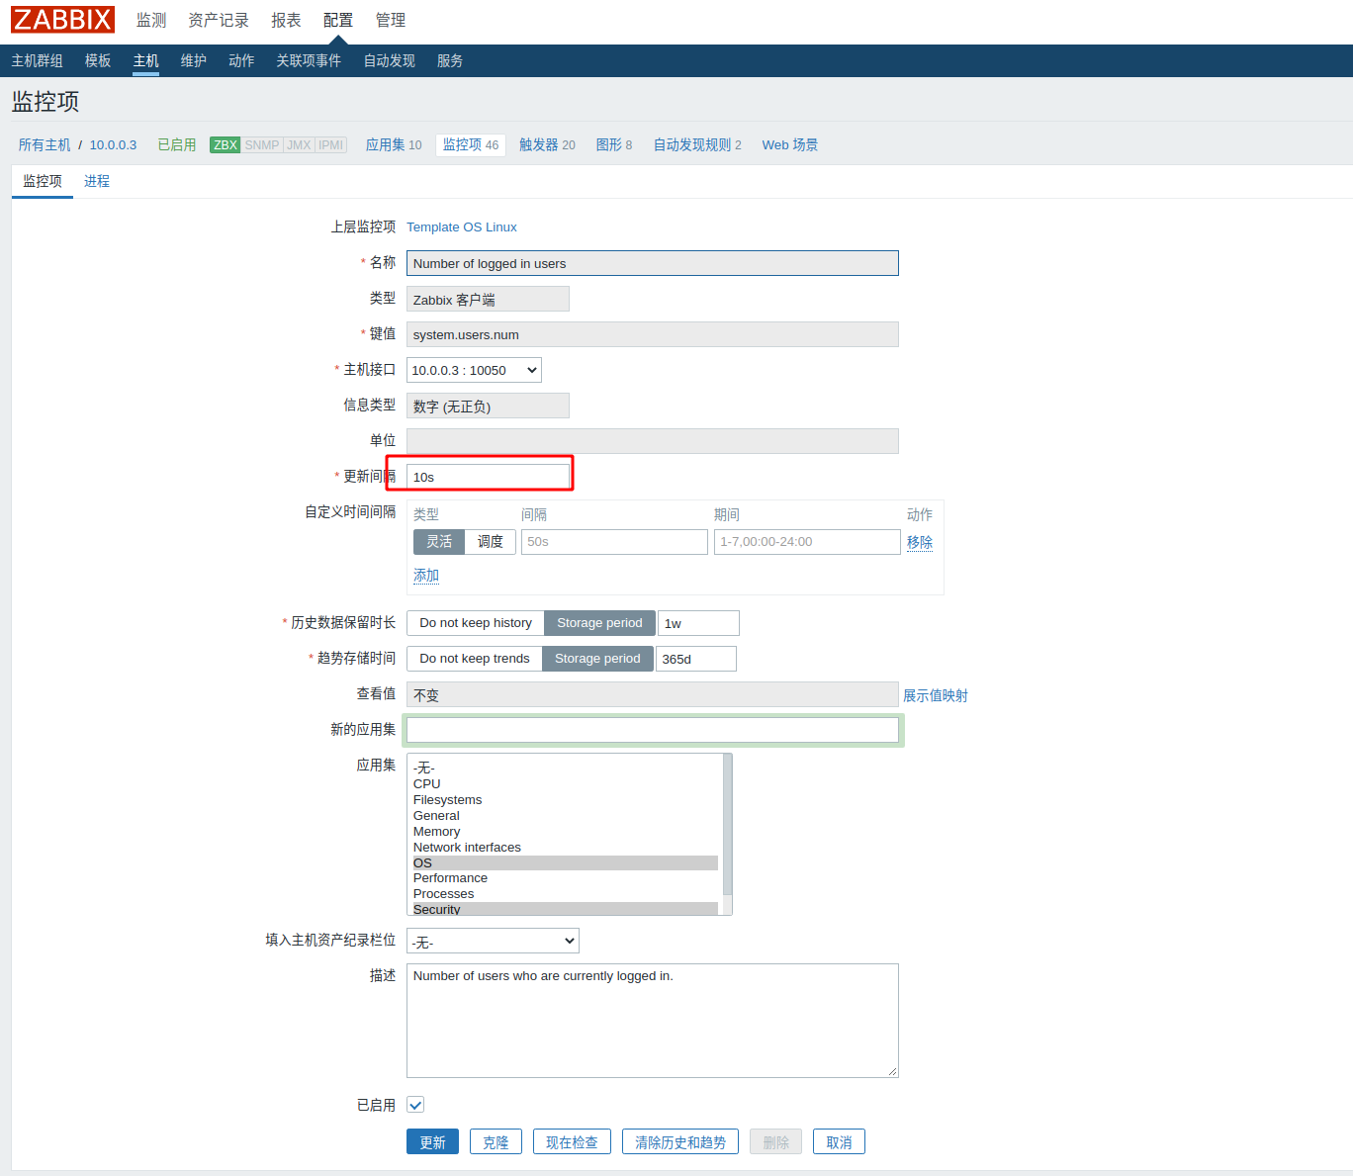Image resolution: width=1353 pixels, height=1176 pixels.
Task: Open 应用集 10 link
Action: point(394,145)
